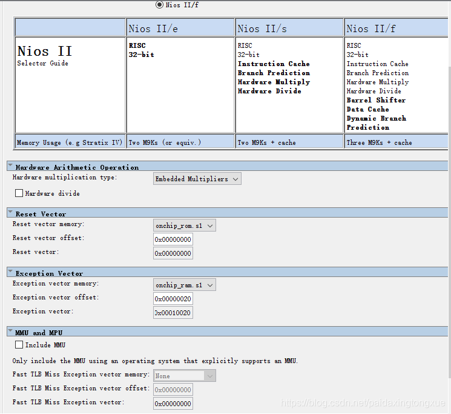Collapse the Exception Vector section
This screenshot has height=414, width=451.
click(10, 272)
